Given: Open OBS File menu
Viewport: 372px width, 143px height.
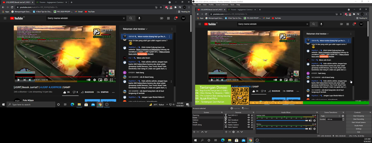Looking at the screenshot, I should 194,5.
